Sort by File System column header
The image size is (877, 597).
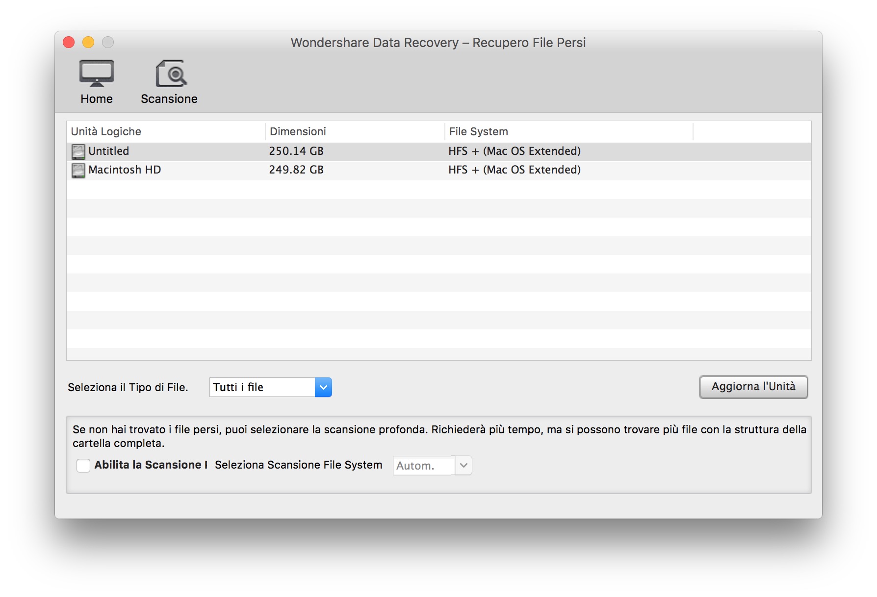[569, 131]
